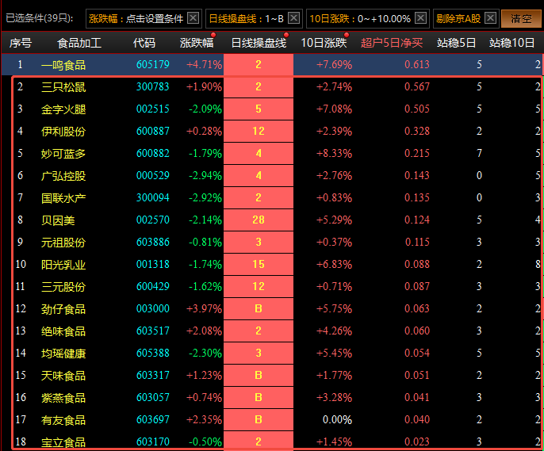Select the 妙可蓝多 stock name
The width and height of the screenshot is (544, 451).
point(63,153)
